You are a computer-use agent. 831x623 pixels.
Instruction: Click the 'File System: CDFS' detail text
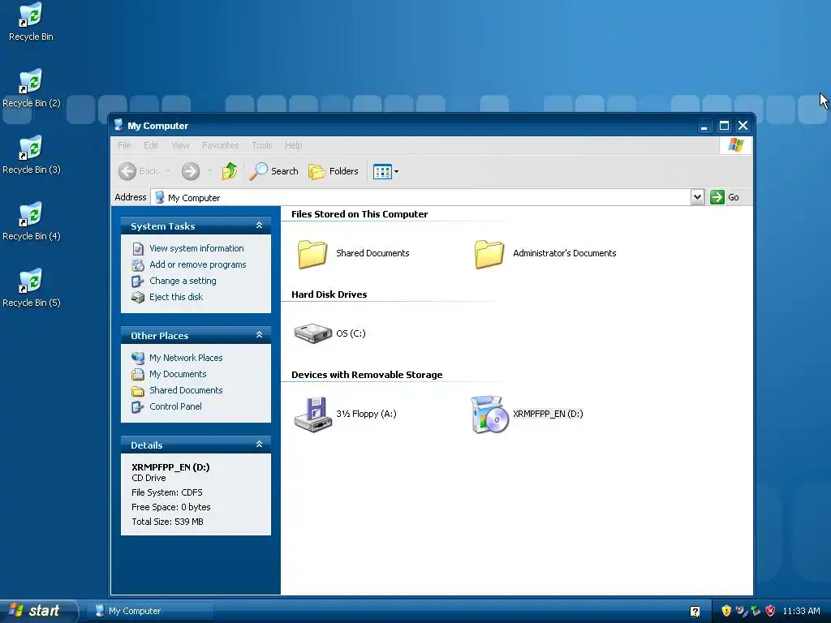click(167, 492)
